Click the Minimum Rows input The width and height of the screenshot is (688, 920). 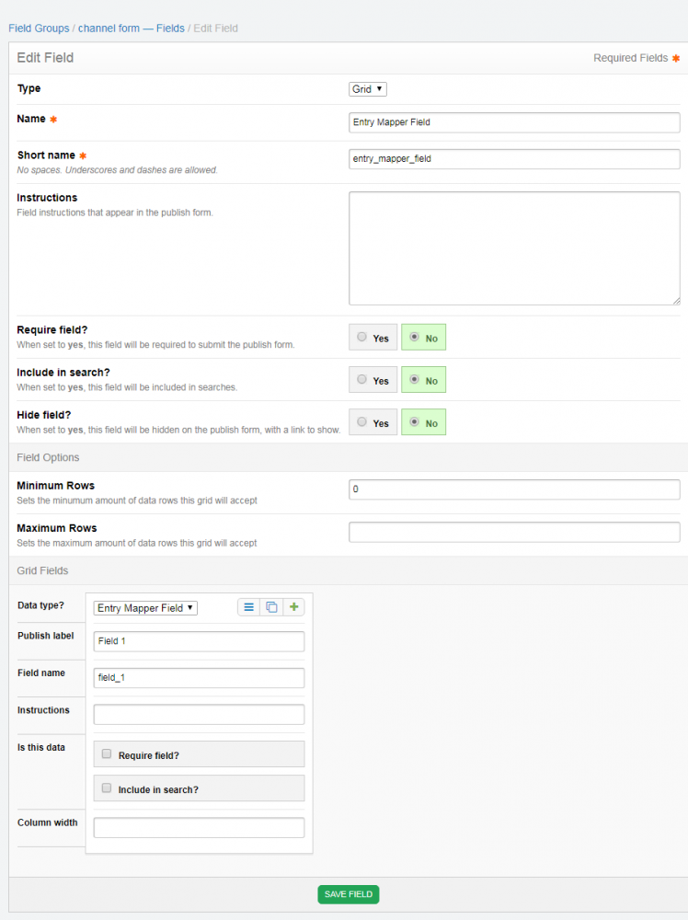pos(514,489)
